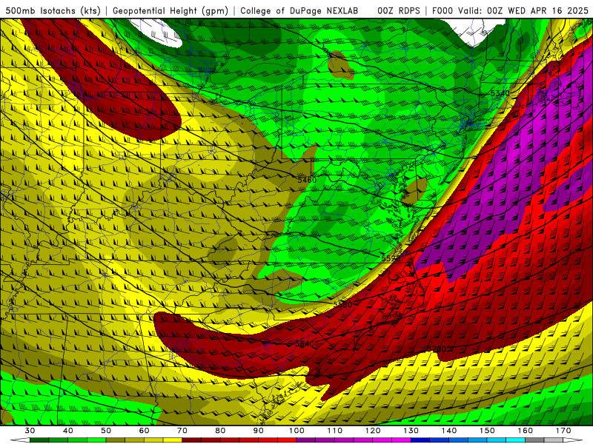This screenshot has height=444, width=593.
Task: Click the 60 label on the colorbar
Action: pyautogui.click(x=144, y=431)
